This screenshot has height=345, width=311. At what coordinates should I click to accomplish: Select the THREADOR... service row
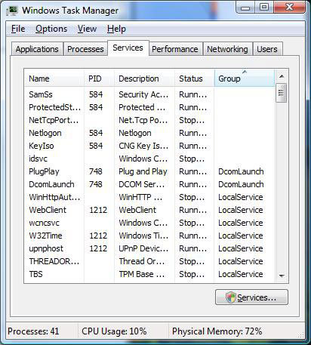pos(149,261)
